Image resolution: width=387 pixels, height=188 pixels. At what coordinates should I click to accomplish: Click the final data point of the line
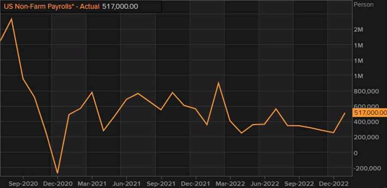[x=345, y=113]
